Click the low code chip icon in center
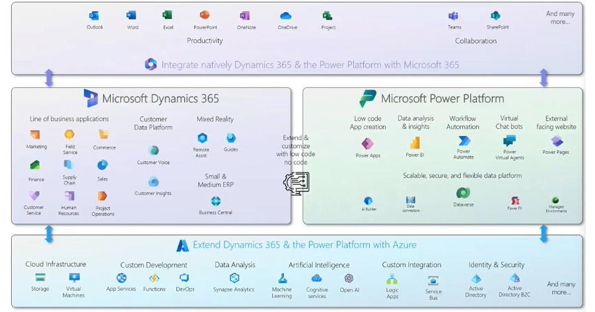The width and height of the screenshot is (595, 312). coord(296,180)
